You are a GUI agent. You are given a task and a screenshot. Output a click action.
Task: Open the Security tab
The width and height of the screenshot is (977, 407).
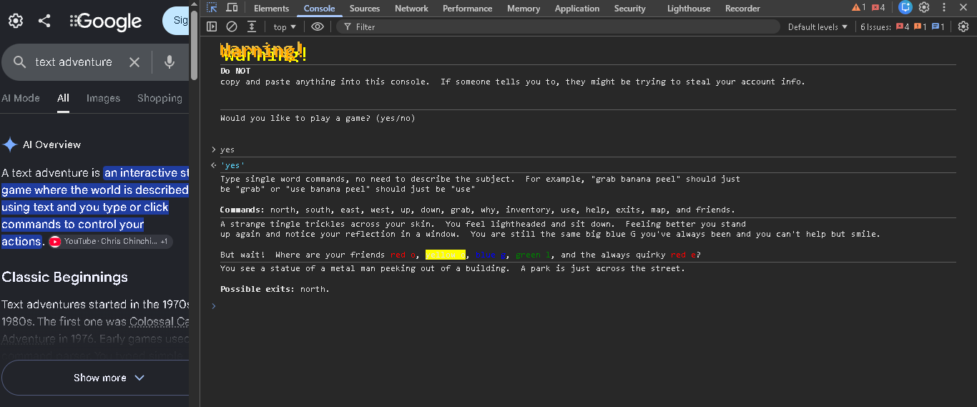[629, 9]
